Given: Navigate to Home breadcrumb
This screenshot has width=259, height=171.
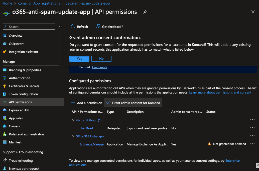Looking at the screenshot, I should click(8, 3).
